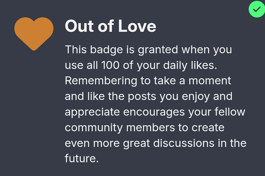Click the word "granted" in the first line
This screenshot has height=176, width=265.
158,50
